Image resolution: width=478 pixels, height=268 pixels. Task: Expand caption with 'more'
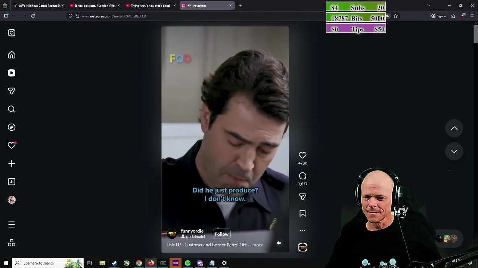coord(257,245)
